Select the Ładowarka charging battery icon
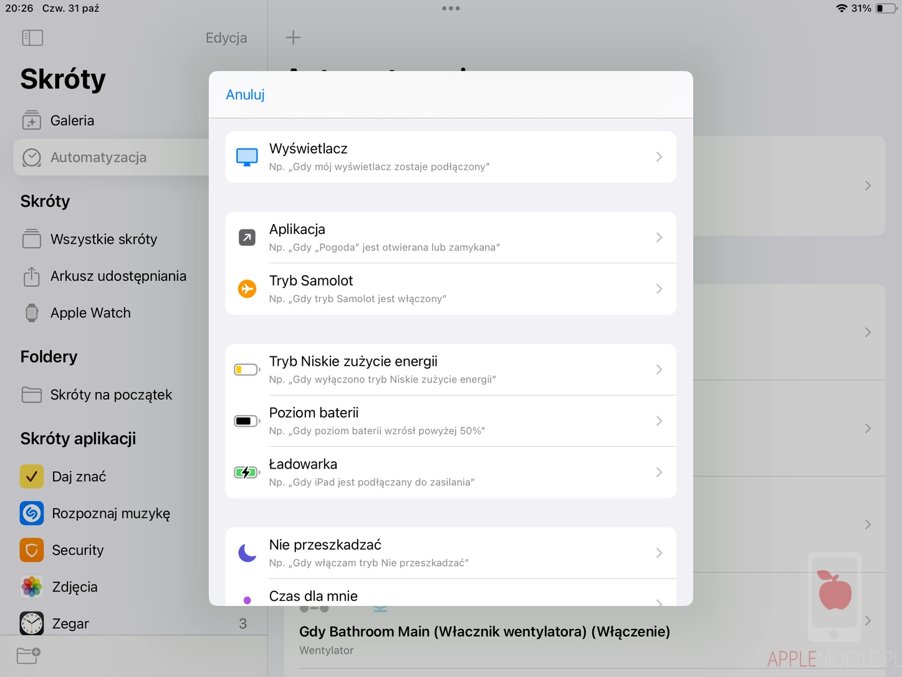The height and width of the screenshot is (677, 902). click(247, 472)
